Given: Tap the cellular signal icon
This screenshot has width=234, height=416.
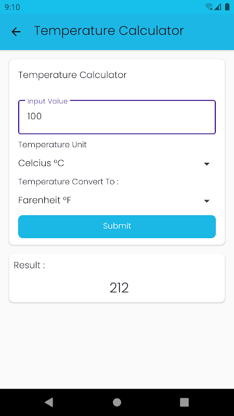Looking at the screenshot, I should (218, 7).
